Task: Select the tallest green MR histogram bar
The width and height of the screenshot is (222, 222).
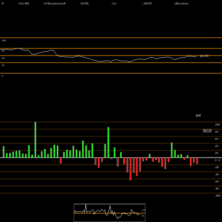Action: pyautogui.click(x=35, y=140)
